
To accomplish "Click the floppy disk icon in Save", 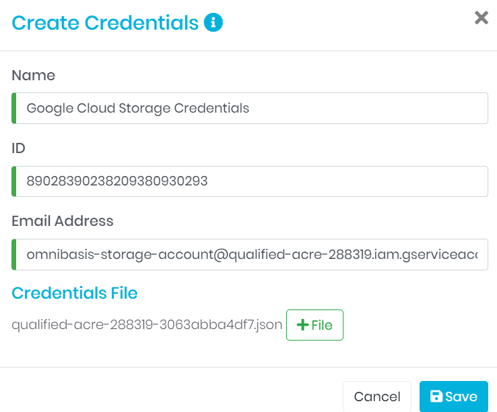I will pos(436,396).
